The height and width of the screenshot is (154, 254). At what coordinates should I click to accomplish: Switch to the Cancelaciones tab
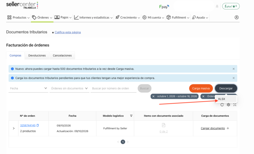(62, 55)
